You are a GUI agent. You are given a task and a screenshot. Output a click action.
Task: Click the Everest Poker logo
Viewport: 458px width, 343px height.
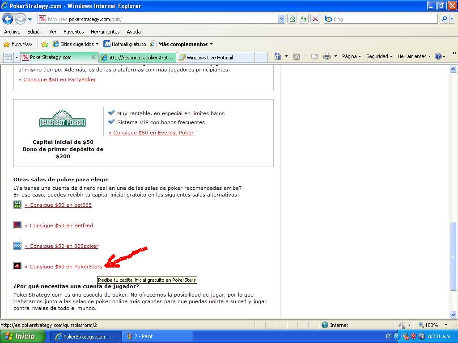tap(63, 119)
